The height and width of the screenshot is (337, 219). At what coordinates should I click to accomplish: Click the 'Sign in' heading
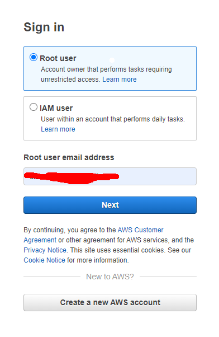[44, 27]
